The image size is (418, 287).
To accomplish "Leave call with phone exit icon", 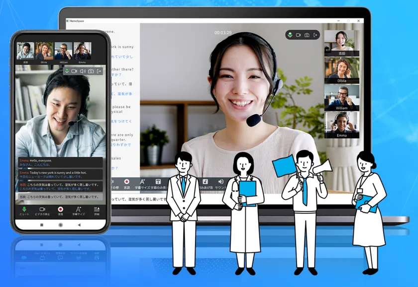I will tap(99, 71).
